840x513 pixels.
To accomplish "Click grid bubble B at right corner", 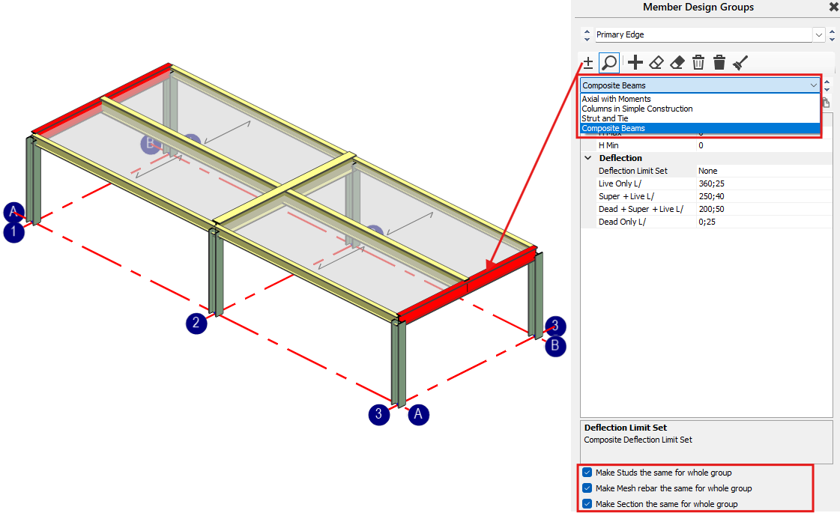I will coord(555,346).
